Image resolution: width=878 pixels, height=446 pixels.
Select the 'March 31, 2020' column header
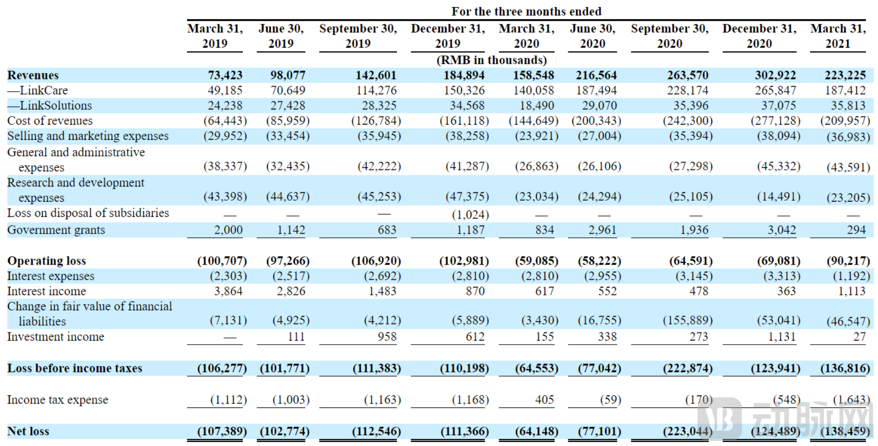527,36
